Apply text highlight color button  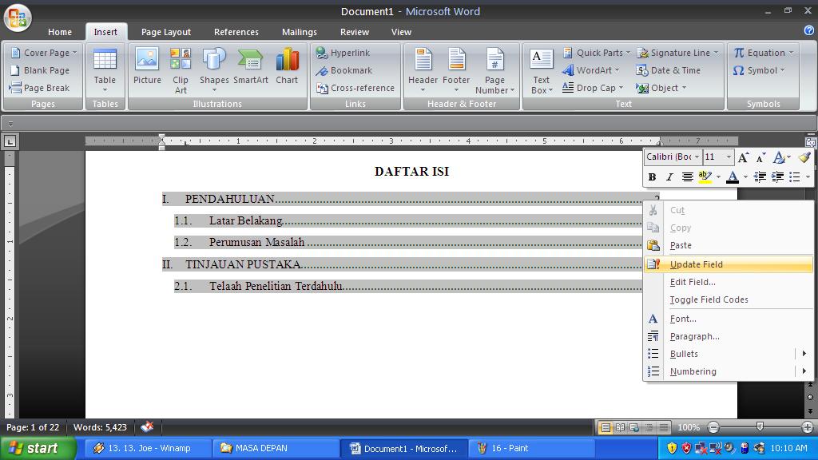[705, 177]
